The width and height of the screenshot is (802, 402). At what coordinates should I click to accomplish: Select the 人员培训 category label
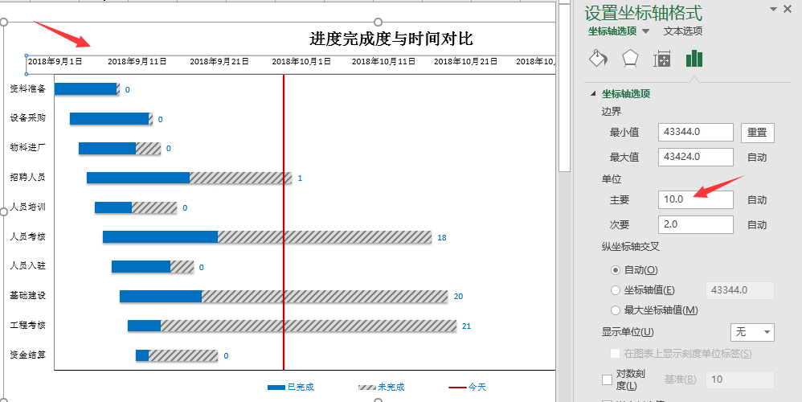tap(27, 207)
